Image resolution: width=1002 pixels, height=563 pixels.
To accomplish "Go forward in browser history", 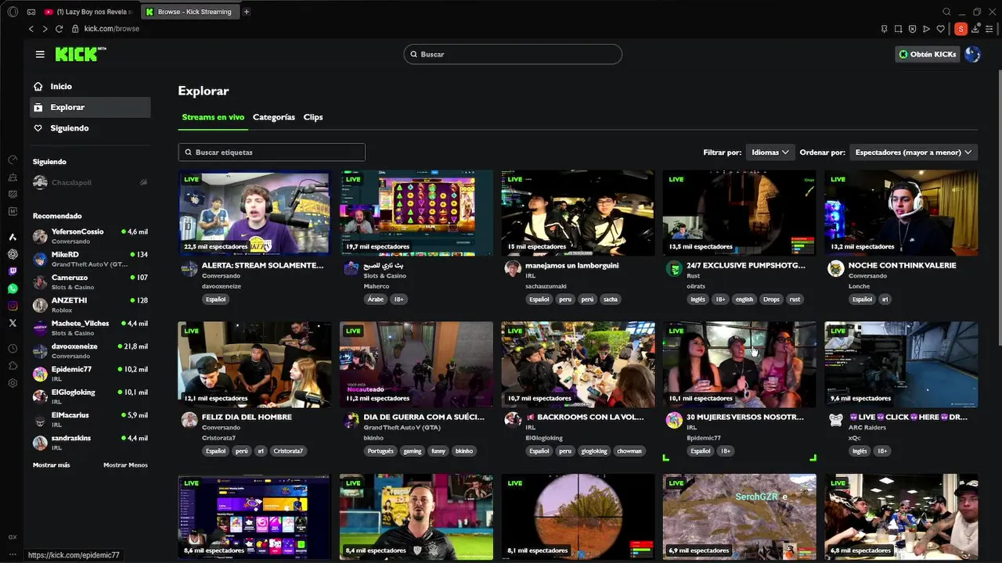I will pos(45,29).
